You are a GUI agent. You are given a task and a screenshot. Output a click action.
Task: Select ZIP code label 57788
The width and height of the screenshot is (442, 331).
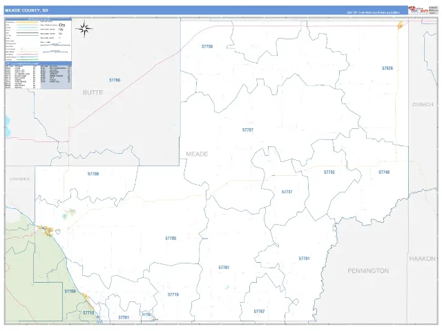pyautogui.click(x=93, y=174)
